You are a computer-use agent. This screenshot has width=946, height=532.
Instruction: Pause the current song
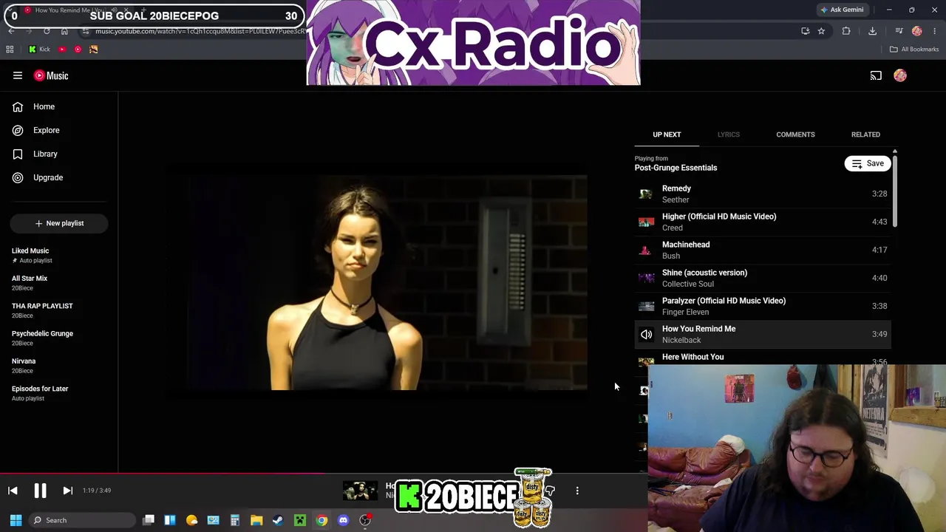point(40,491)
